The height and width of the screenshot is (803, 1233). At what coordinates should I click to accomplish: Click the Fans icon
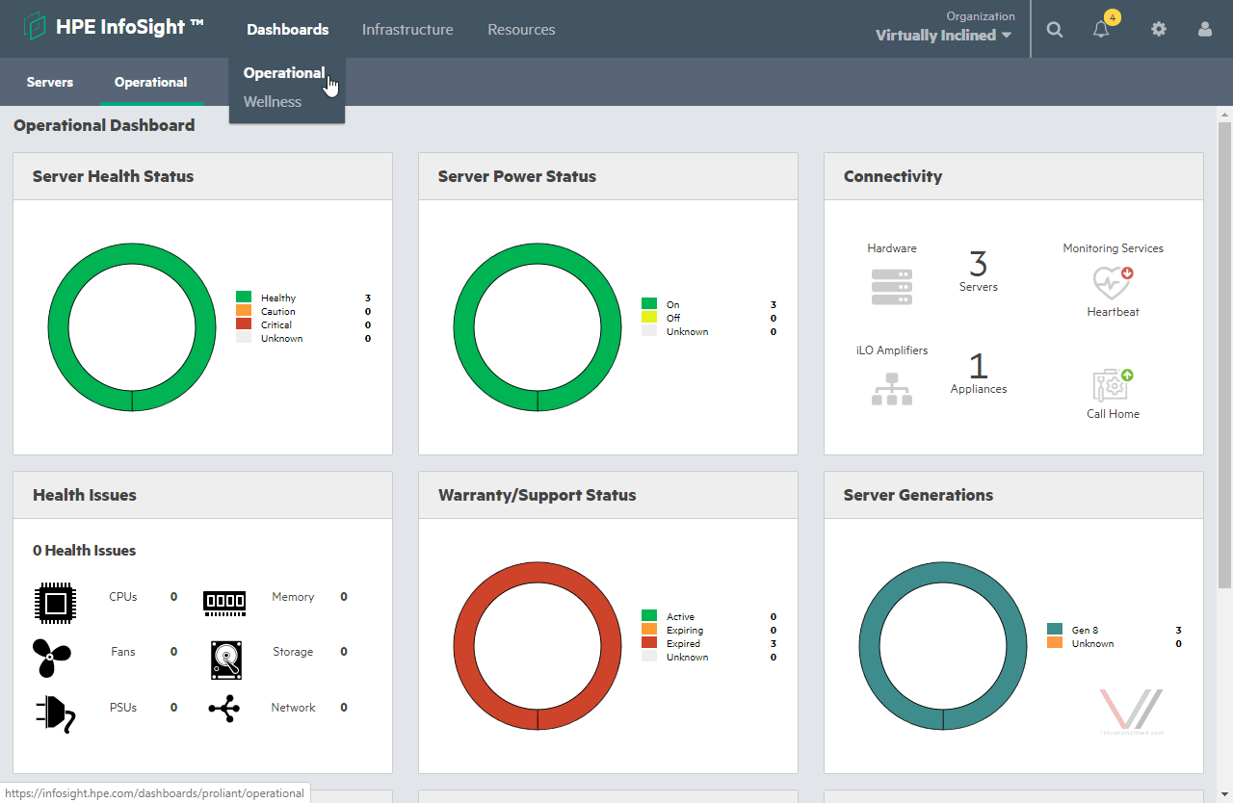coord(52,659)
